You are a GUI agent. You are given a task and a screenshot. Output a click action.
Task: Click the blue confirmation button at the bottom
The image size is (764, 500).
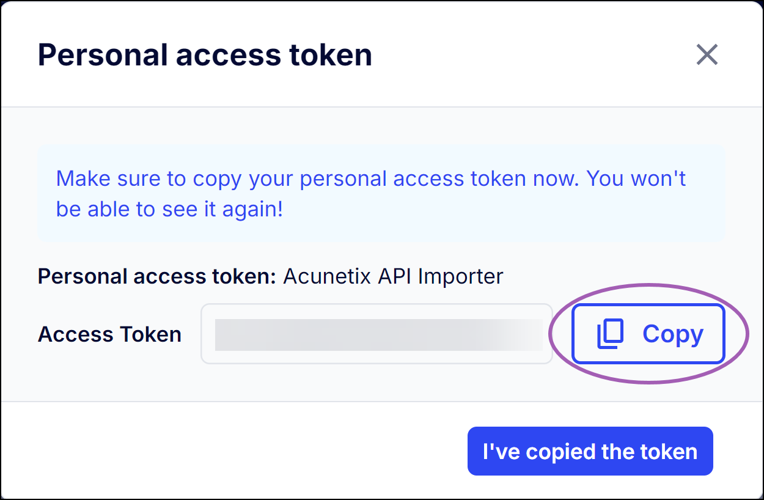[590, 451]
